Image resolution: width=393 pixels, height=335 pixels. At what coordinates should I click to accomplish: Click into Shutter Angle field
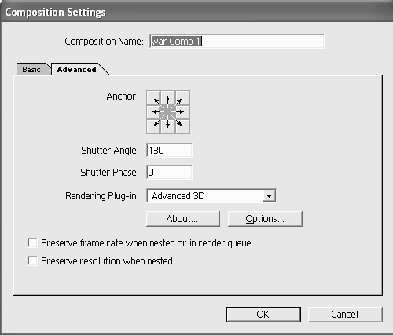tap(169, 151)
